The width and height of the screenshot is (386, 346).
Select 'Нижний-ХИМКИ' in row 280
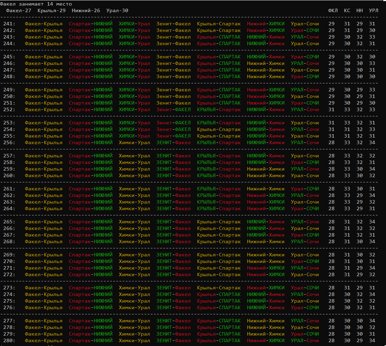[x=266, y=340]
